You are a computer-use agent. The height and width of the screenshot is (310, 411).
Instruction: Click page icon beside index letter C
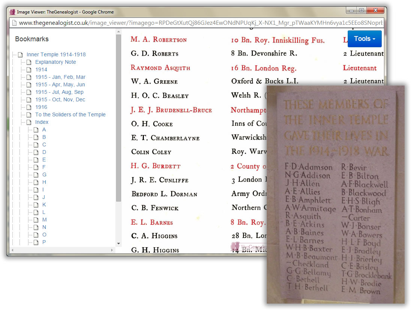36,144
